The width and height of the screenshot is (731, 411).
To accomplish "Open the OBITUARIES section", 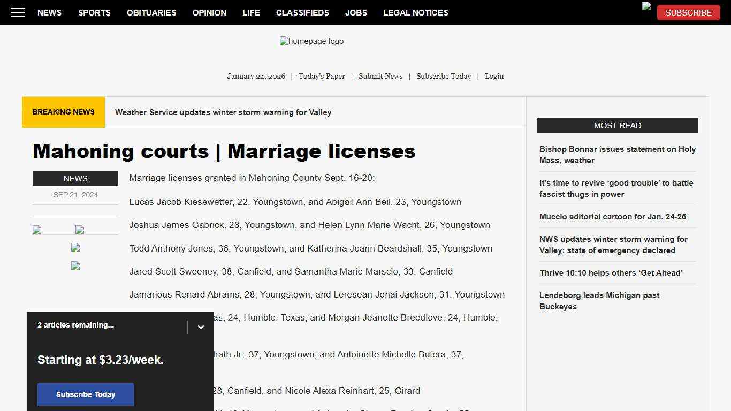I will click(151, 12).
